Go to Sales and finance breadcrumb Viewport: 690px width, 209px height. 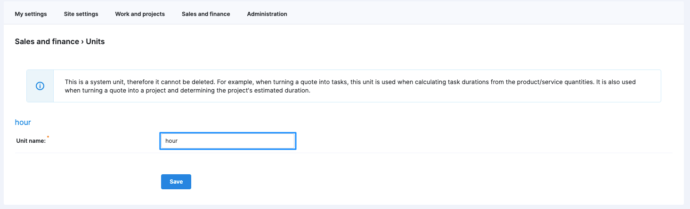coord(47,41)
